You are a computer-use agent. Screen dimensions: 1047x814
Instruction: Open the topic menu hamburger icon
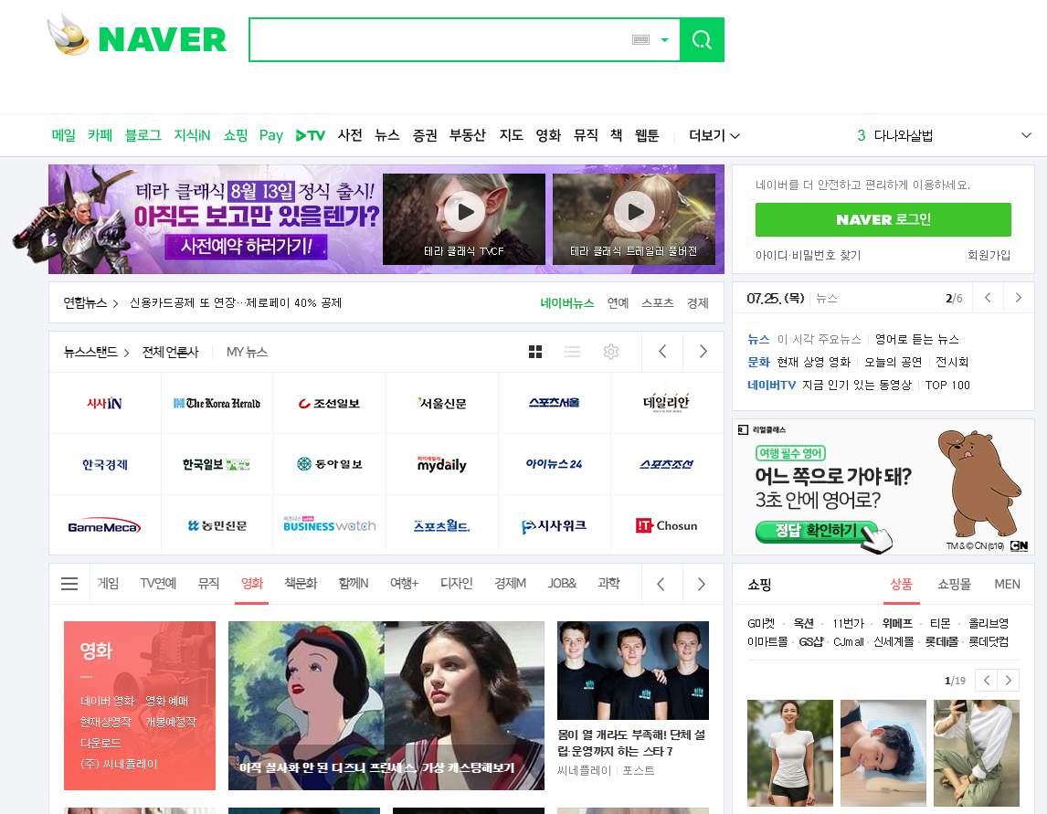[69, 584]
